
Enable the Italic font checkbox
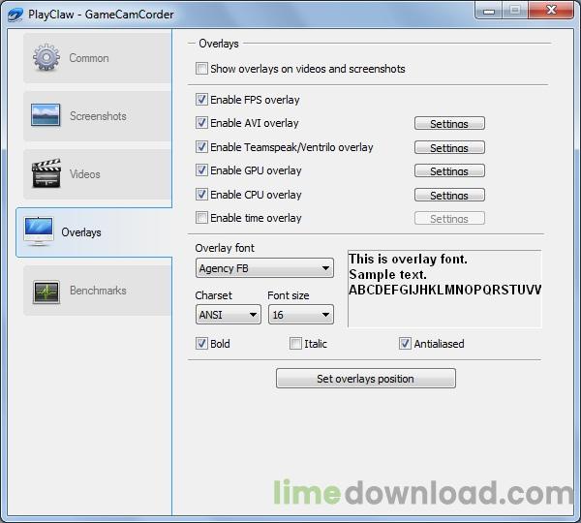pos(295,344)
